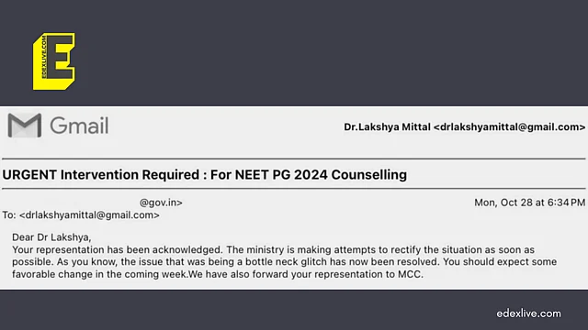The height and width of the screenshot is (330, 588).
Task: Open sender email drlakshyamittal@gmail.com in header
Action: tap(509, 127)
